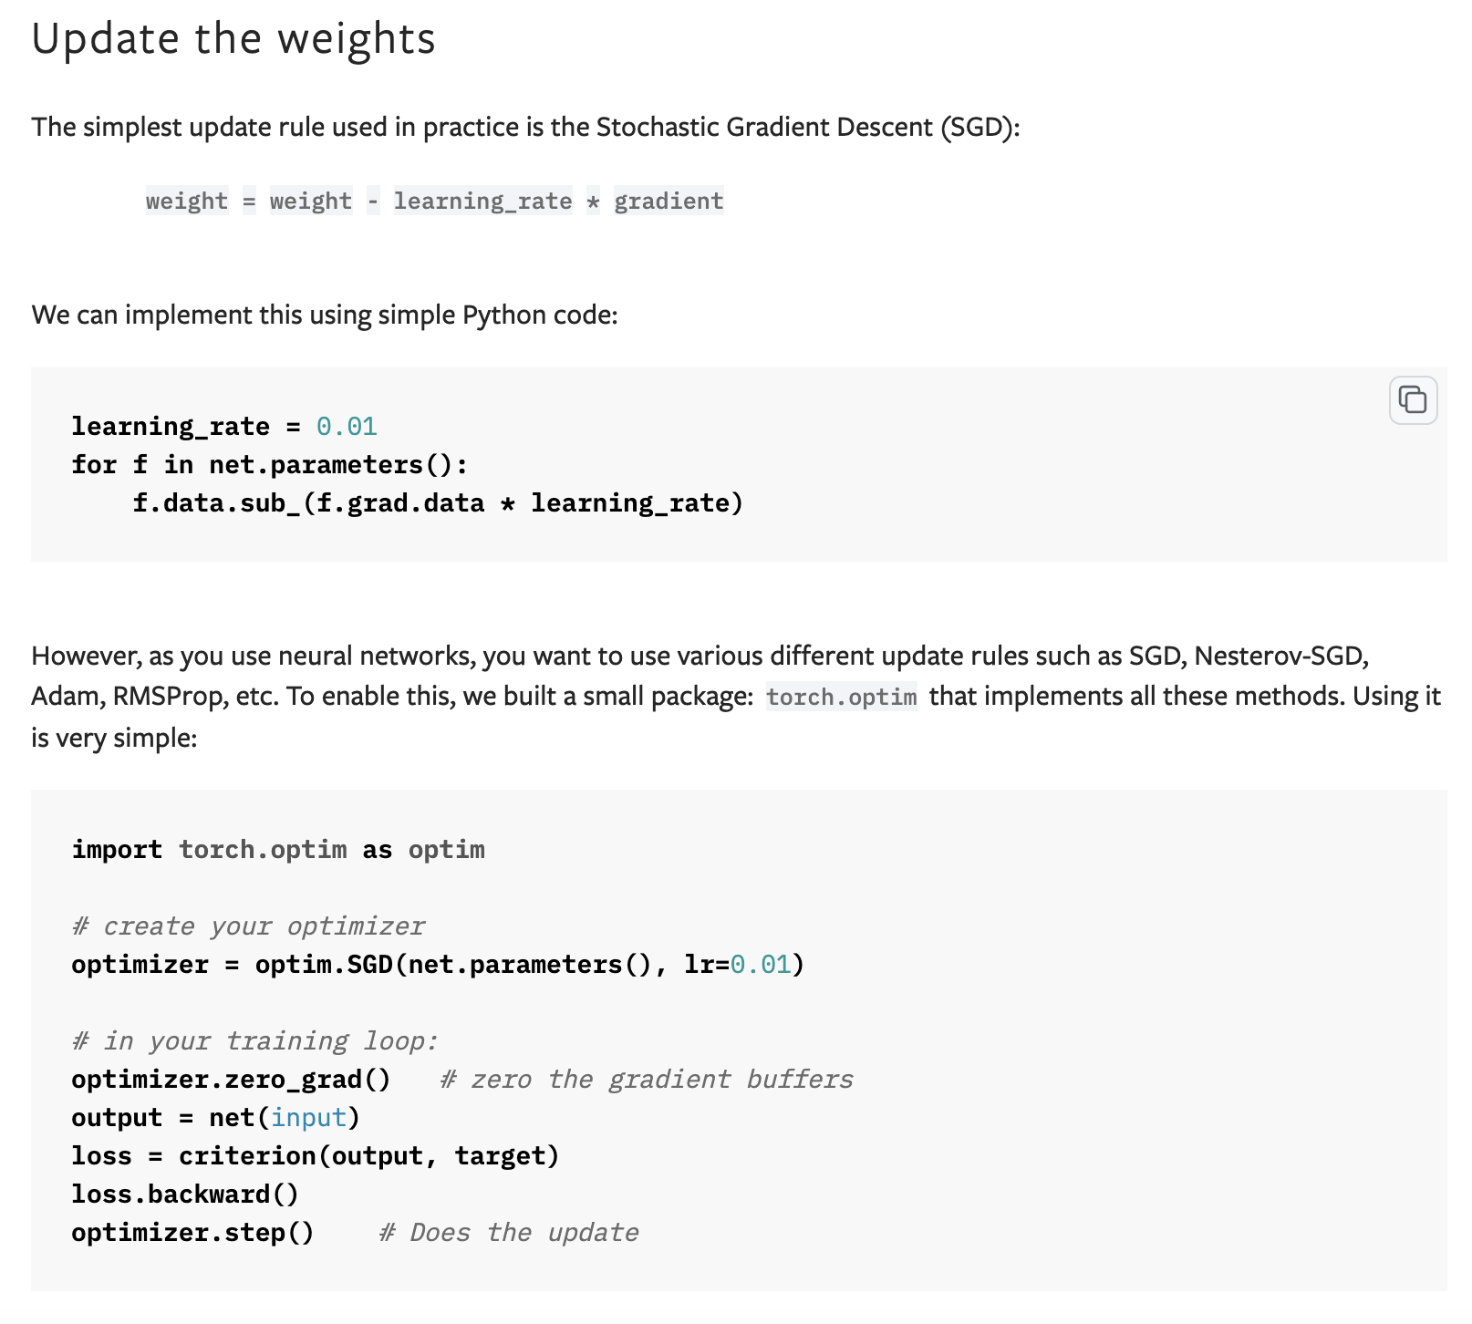Screen dimensions: 1472x1324
Task: Click the '# Does the update' comment
Action: (x=509, y=1233)
